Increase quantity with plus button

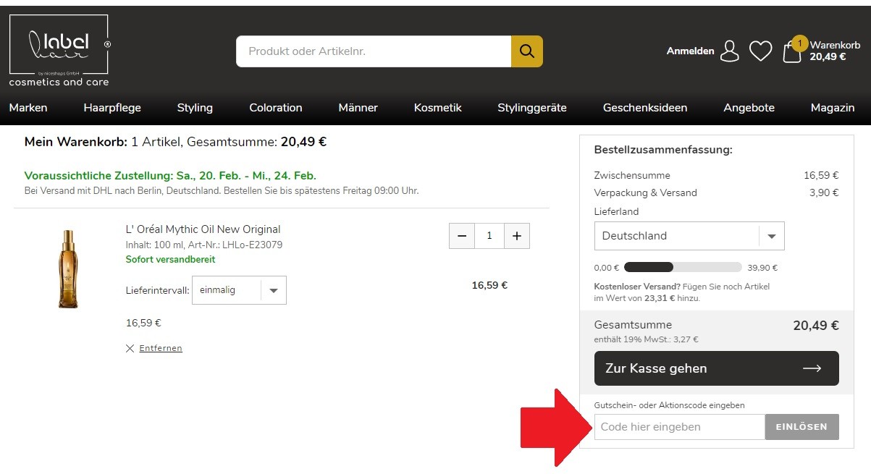tap(517, 236)
